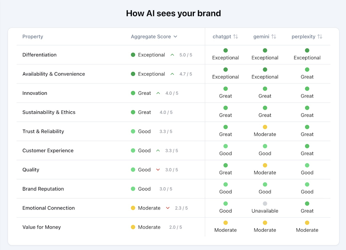Select the Brand Reputation property label
This screenshot has height=250, width=346.
tap(43, 189)
